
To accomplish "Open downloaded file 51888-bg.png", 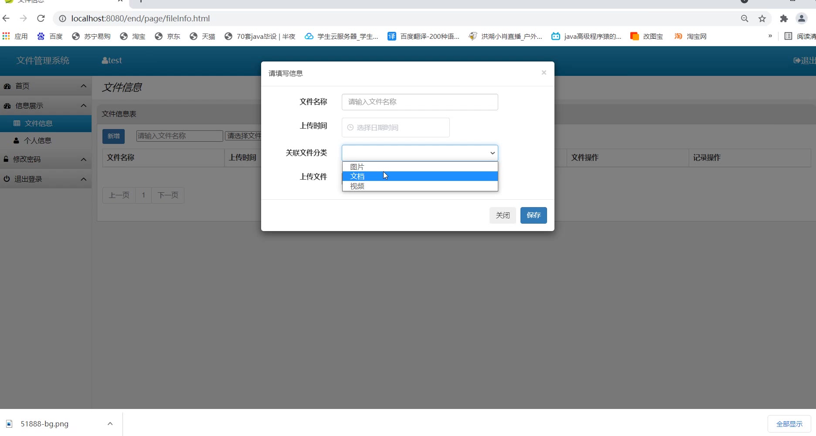I will (x=44, y=424).
